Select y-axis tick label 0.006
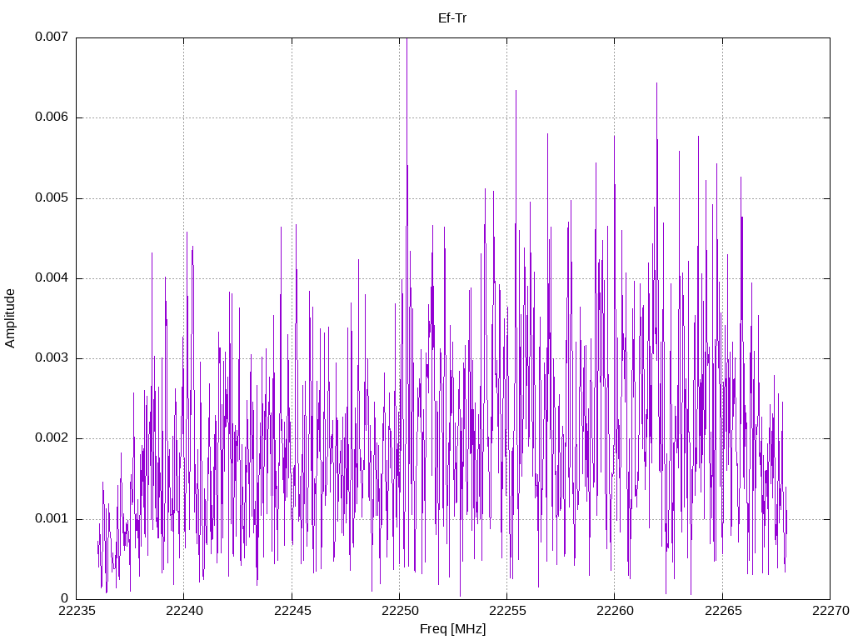Screen dimensions: 853x640 (52, 117)
